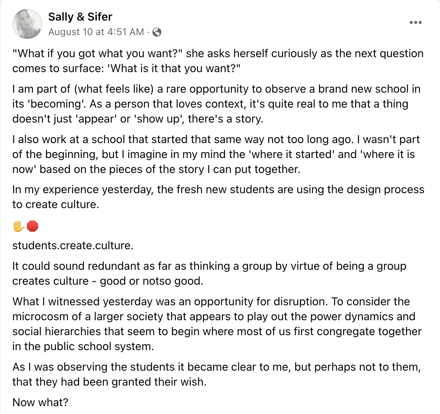Click the August 10 at 4:51 AM timestamp
The image size is (440, 414).
[x=96, y=32]
